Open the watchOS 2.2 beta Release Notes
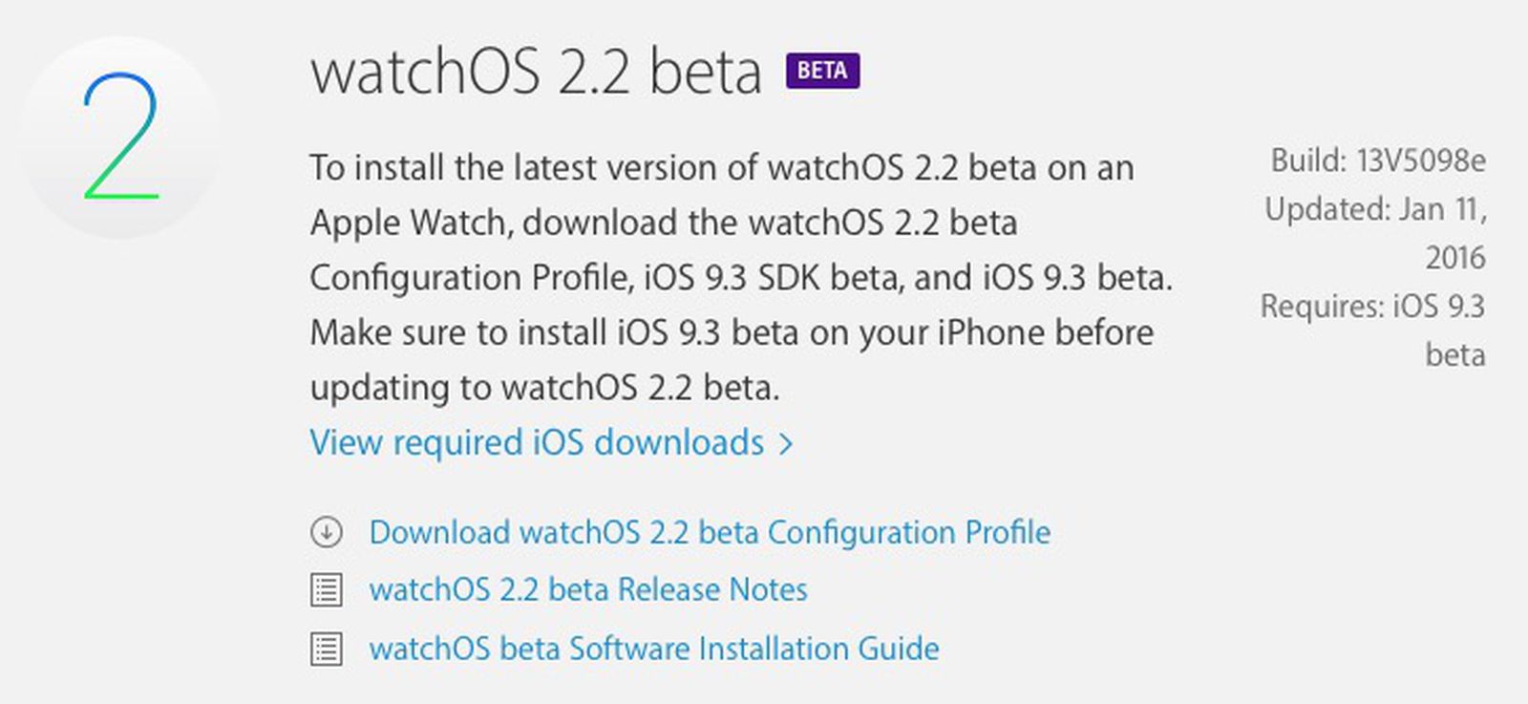 587,589
